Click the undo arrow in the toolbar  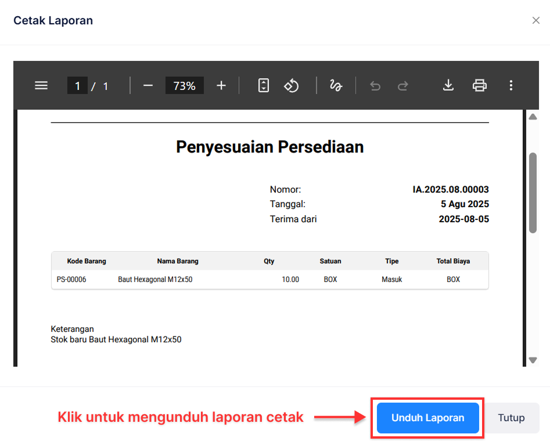coord(375,85)
